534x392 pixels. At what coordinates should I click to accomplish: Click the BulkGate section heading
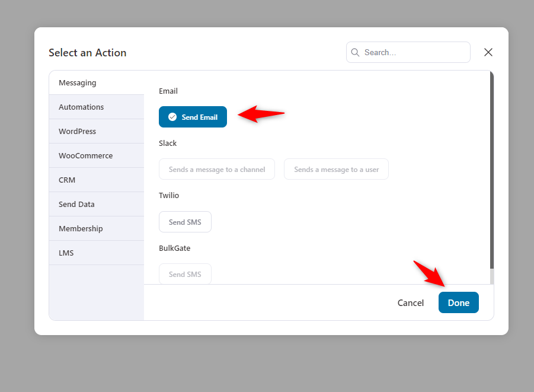coord(174,248)
